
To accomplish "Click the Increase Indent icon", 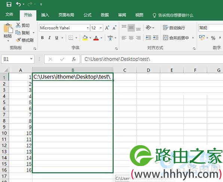I will (156, 38).
